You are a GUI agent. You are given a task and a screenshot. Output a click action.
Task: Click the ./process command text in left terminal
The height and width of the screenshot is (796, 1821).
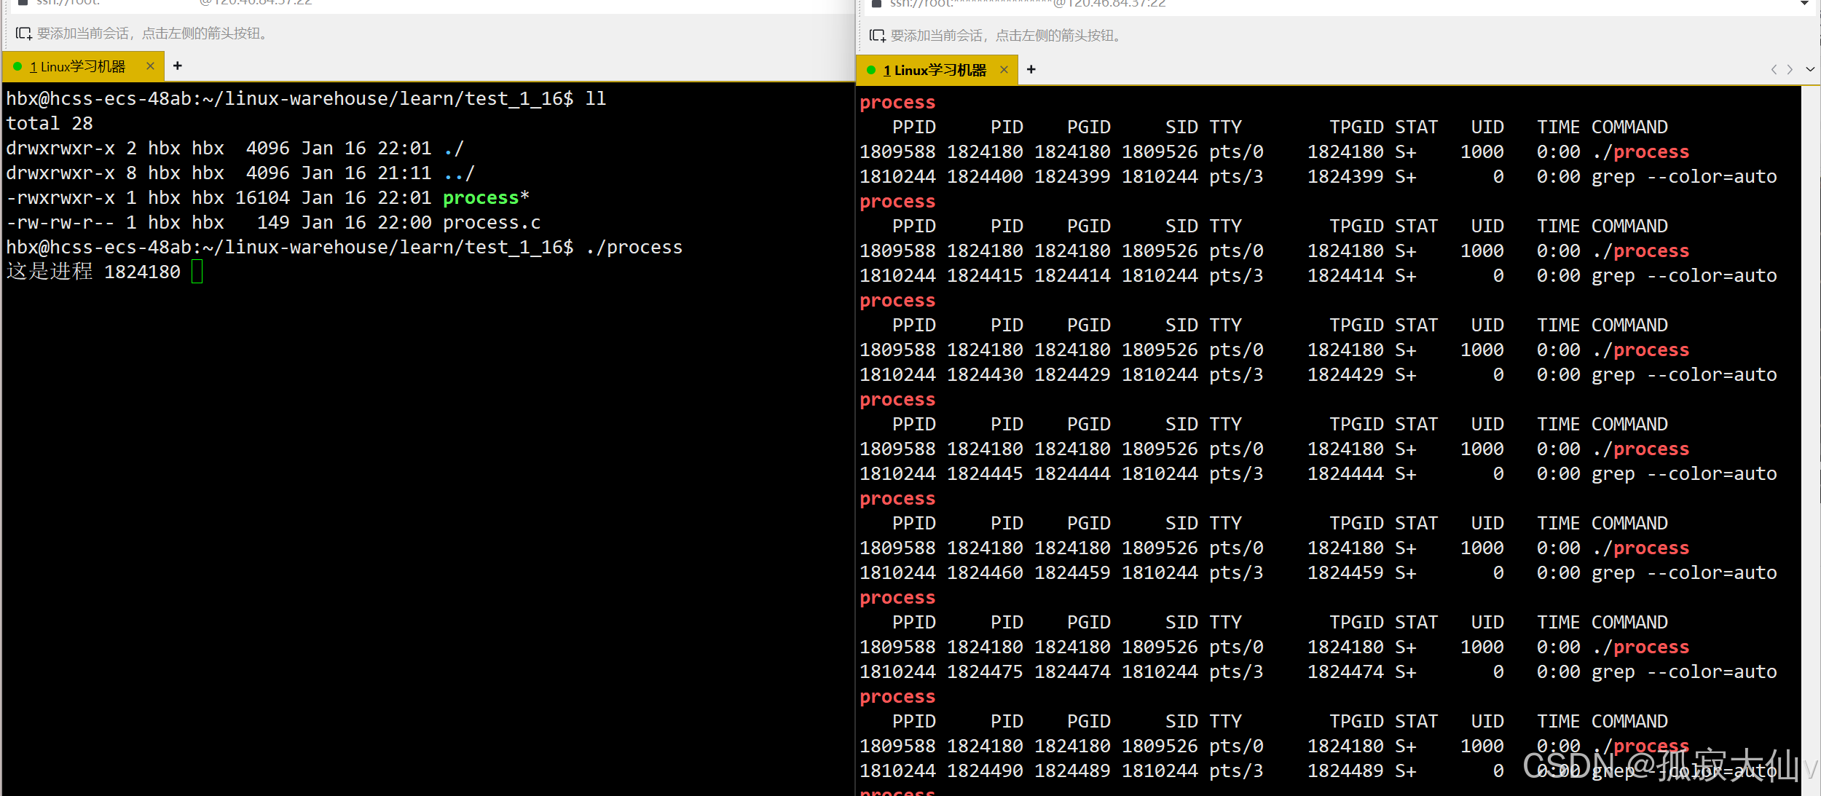click(x=634, y=247)
